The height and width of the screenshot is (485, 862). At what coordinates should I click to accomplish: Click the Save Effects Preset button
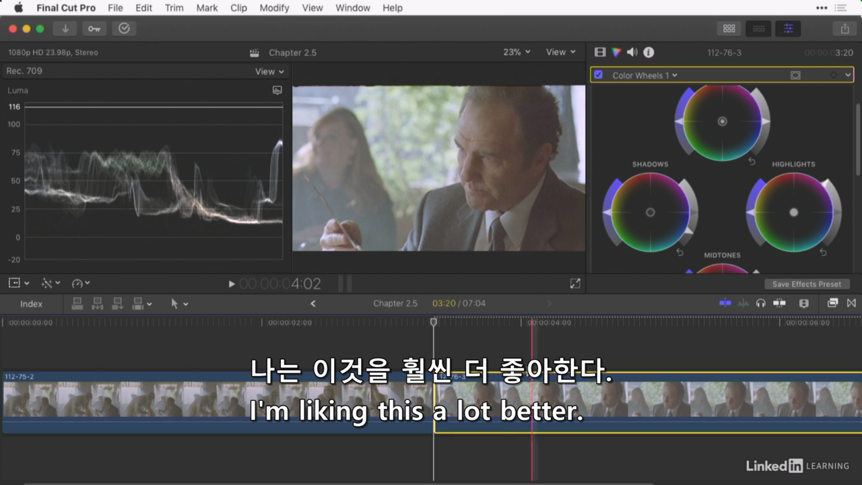click(807, 284)
